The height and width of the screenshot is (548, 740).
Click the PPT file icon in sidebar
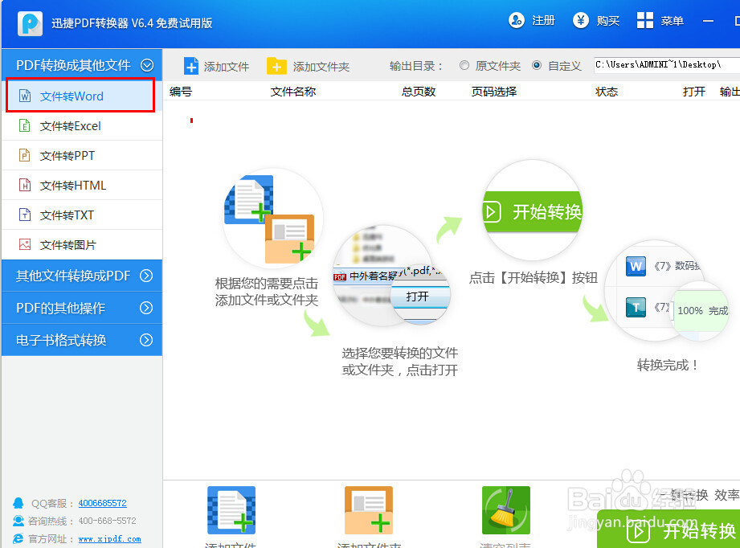click(x=25, y=155)
